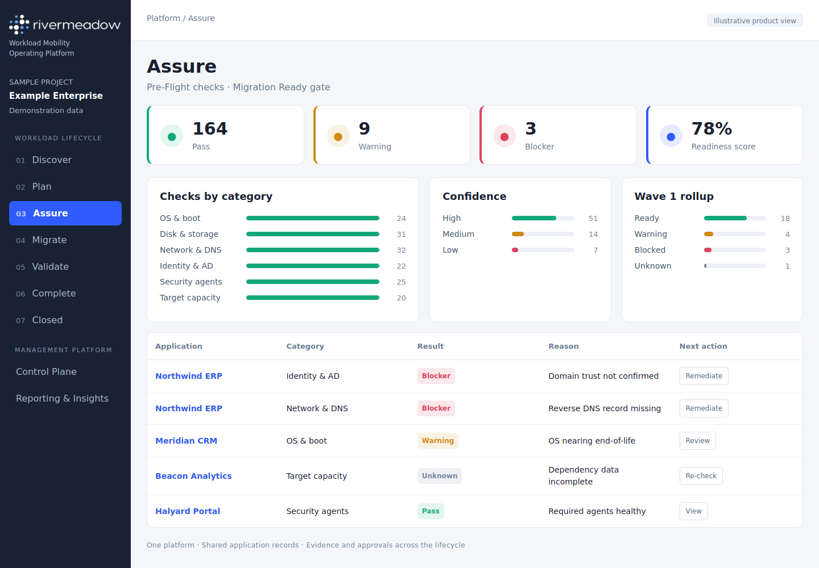
Task: Open the Beacon Analytics application link
Action: pyautogui.click(x=193, y=476)
